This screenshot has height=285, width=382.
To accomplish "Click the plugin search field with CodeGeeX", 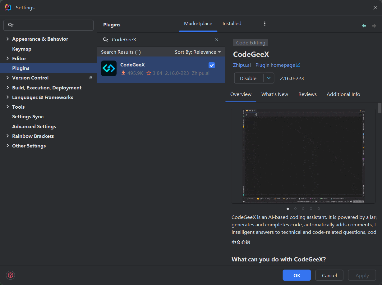I will (160, 40).
